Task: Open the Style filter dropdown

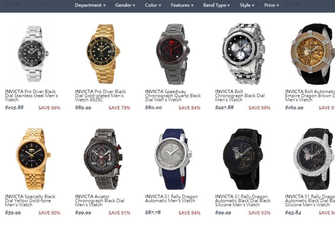Action: 247,5
